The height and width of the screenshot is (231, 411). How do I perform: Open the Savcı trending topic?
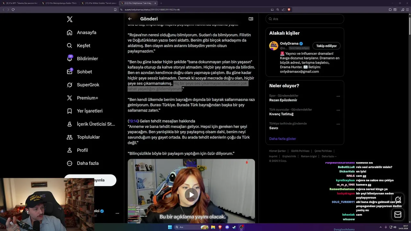tap(274, 128)
